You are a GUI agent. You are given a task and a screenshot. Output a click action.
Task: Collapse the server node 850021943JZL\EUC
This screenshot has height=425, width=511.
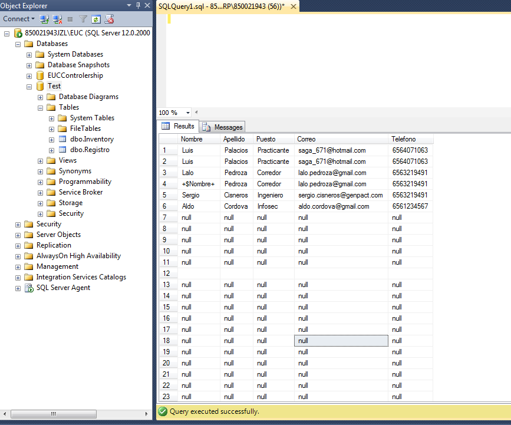click(x=6, y=34)
